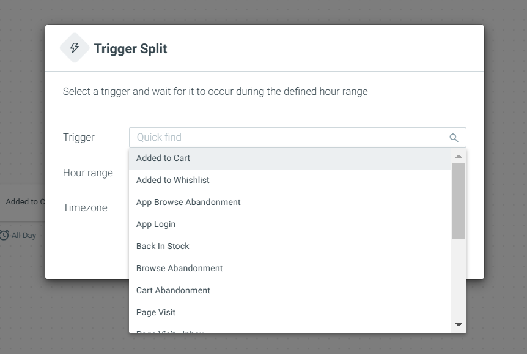The height and width of the screenshot is (355, 527).
Task: Click the lightning bolt Trigger Split icon
Action: [75, 48]
